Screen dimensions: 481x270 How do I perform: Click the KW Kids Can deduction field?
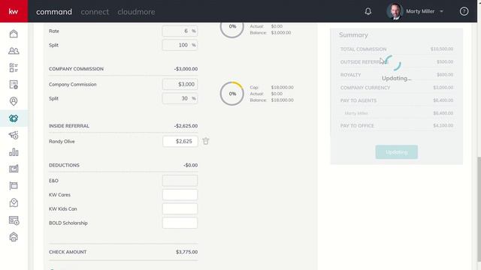pyautogui.click(x=180, y=208)
